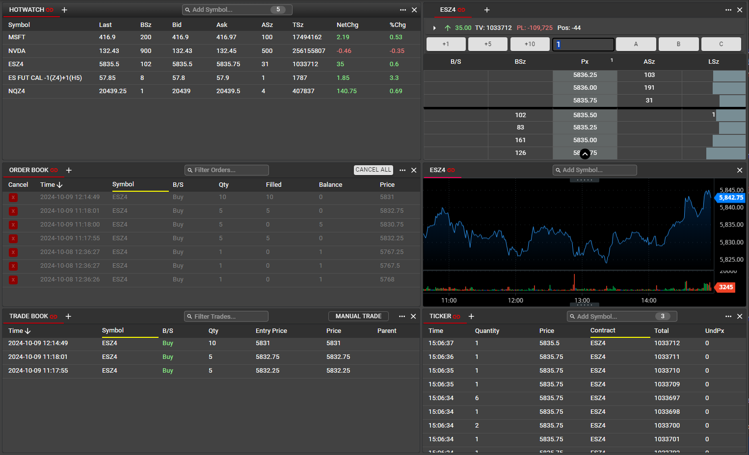749x455 pixels.
Task: Open Trade Book options menu
Action: (x=402, y=317)
